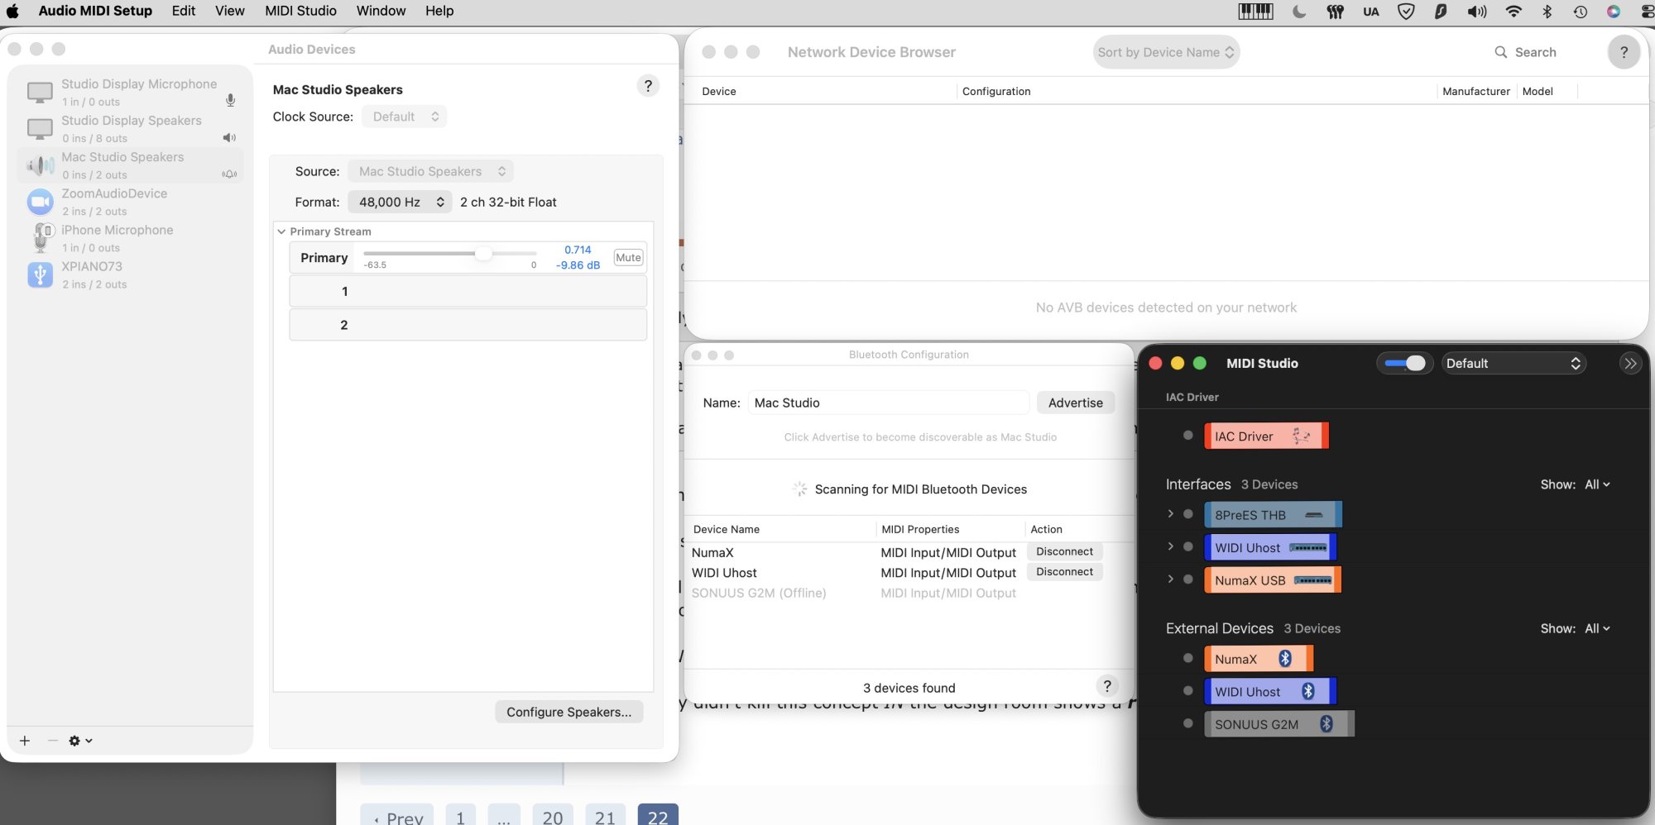
Task: Select channel 2 row in Primary Stream
Action: pyautogui.click(x=468, y=325)
